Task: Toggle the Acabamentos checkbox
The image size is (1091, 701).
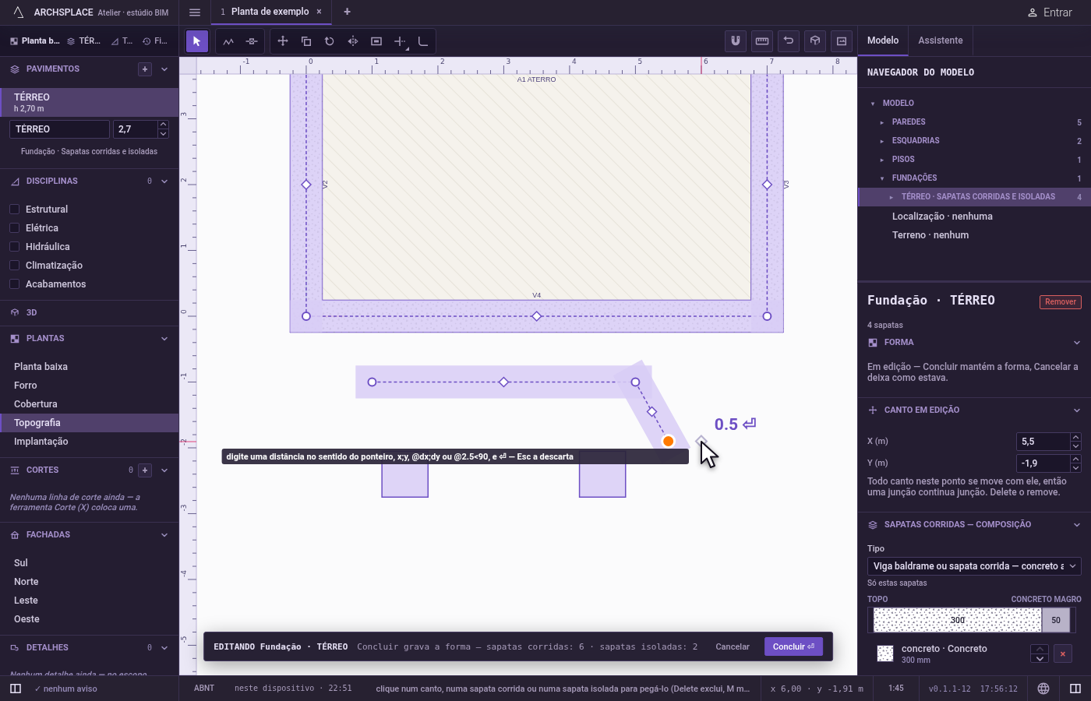Action: tap(14, 284)
